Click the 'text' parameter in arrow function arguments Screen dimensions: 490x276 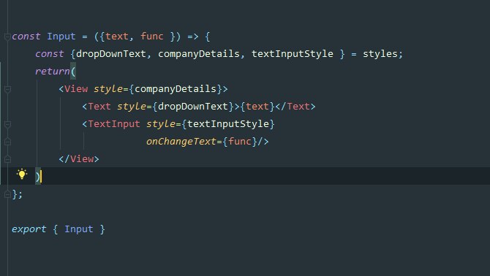pos(117,37)
